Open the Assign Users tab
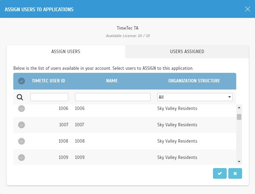Image resolution: width=255 pixels, height=194 pixels. 66,52
